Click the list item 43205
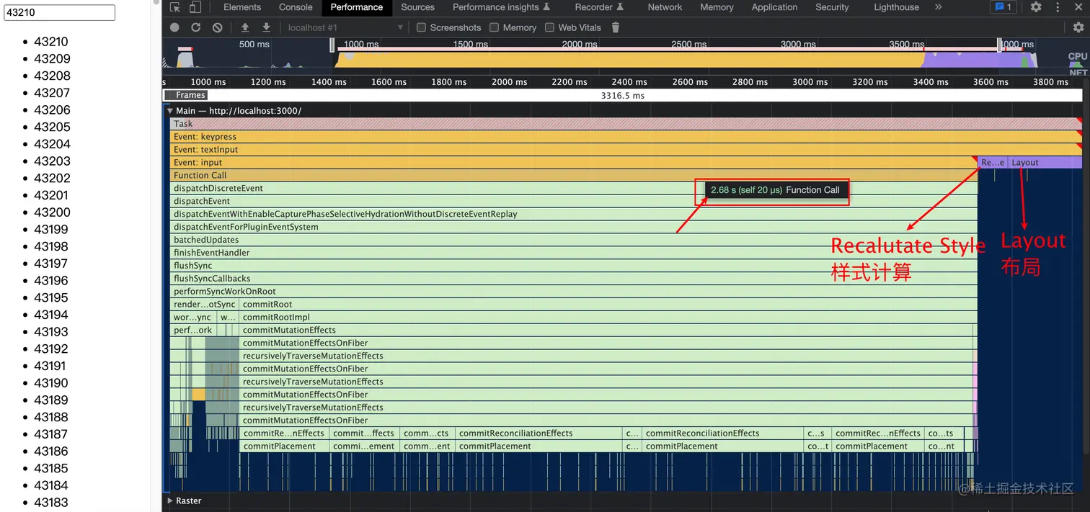This screenshot has width=1090, height=512. (52, 127)
